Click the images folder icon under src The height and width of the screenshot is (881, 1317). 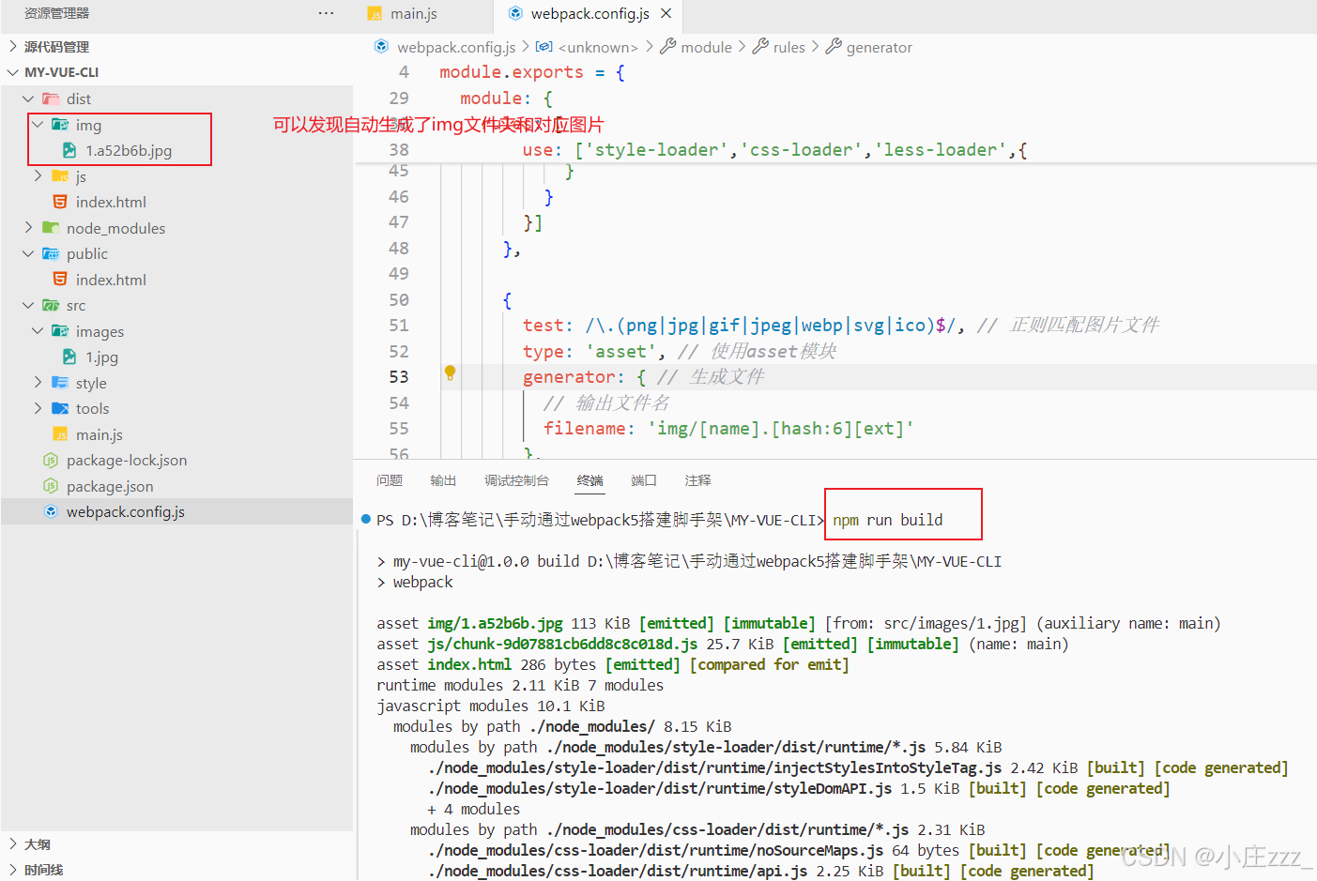click(x=60, y=331)
